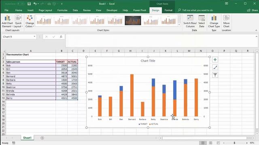Click the Bernard orange bar in chart
Screen dimensions: 259x145
(x=132, y=95)
